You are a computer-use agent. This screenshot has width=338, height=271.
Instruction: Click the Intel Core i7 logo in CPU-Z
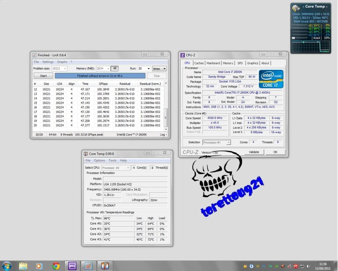(271, 79)
